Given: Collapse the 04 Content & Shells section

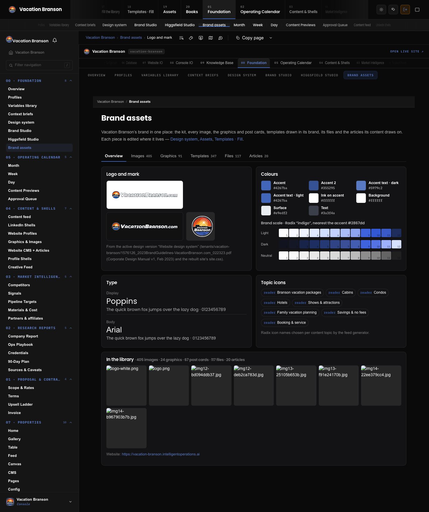Looking at the screenshot, I should (x=71, y=208).
